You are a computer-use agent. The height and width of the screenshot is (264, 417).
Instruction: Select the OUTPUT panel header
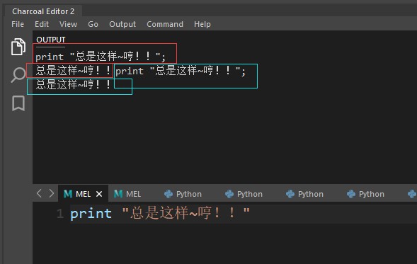click(50, 40)
